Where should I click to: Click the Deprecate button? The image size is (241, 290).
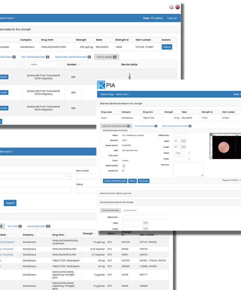pyautogui.click(x=143, y=181)
